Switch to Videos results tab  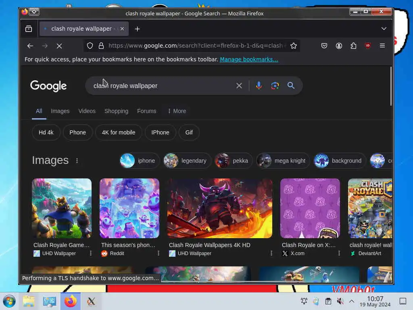87,111
